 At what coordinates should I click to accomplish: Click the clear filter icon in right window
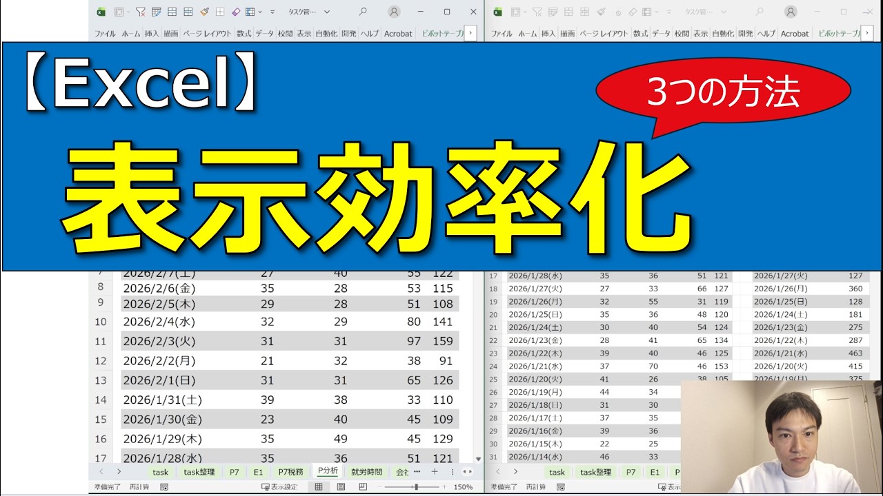coord(537,12)
